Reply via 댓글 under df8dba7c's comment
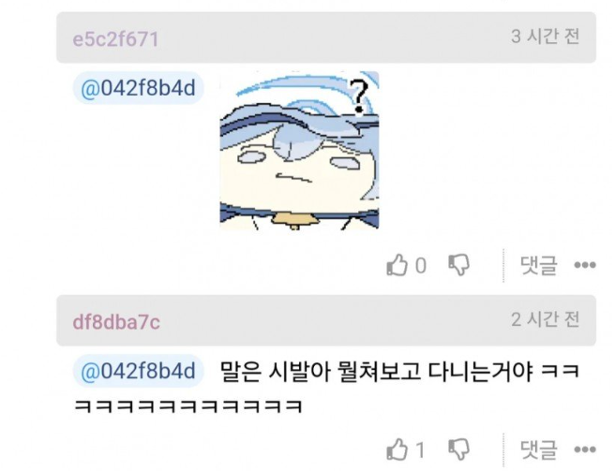 click(x=538, y=449)
